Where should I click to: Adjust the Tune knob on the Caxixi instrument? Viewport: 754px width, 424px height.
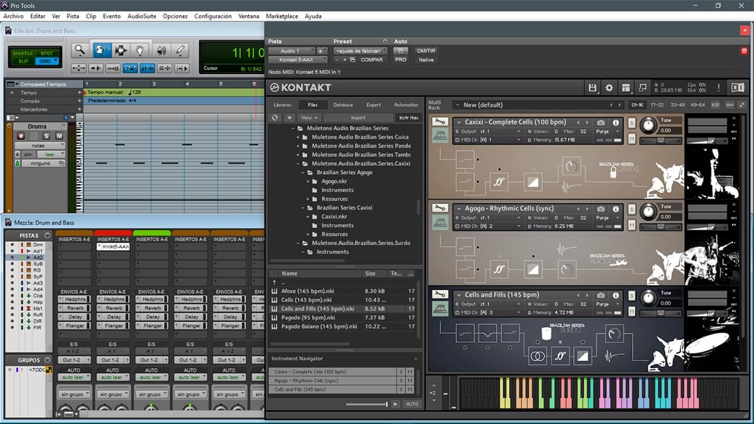[x=647, y=126]
